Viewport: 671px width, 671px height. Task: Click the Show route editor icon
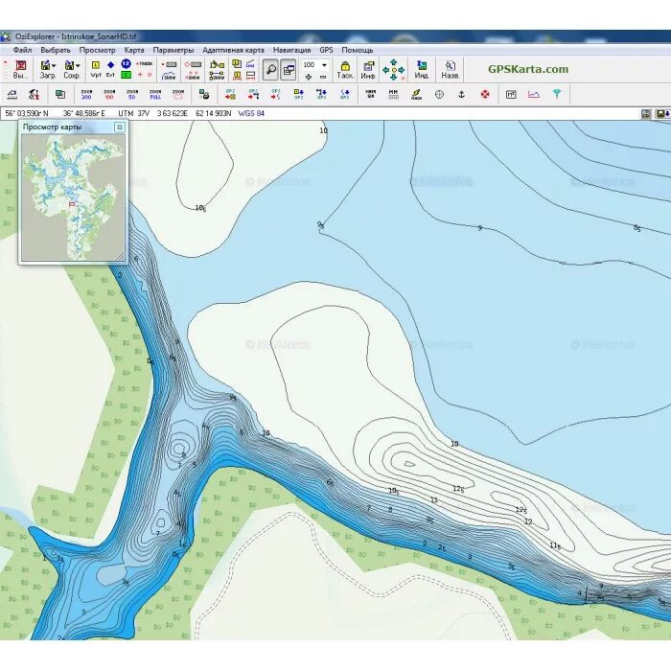point(217,76)
